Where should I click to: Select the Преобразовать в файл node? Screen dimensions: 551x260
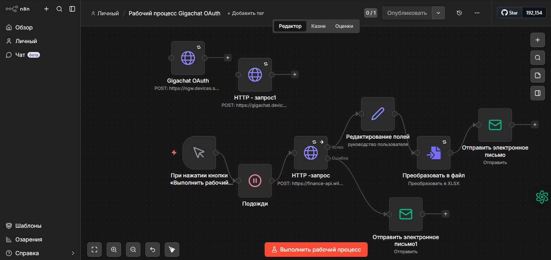(x=434, y=153)
